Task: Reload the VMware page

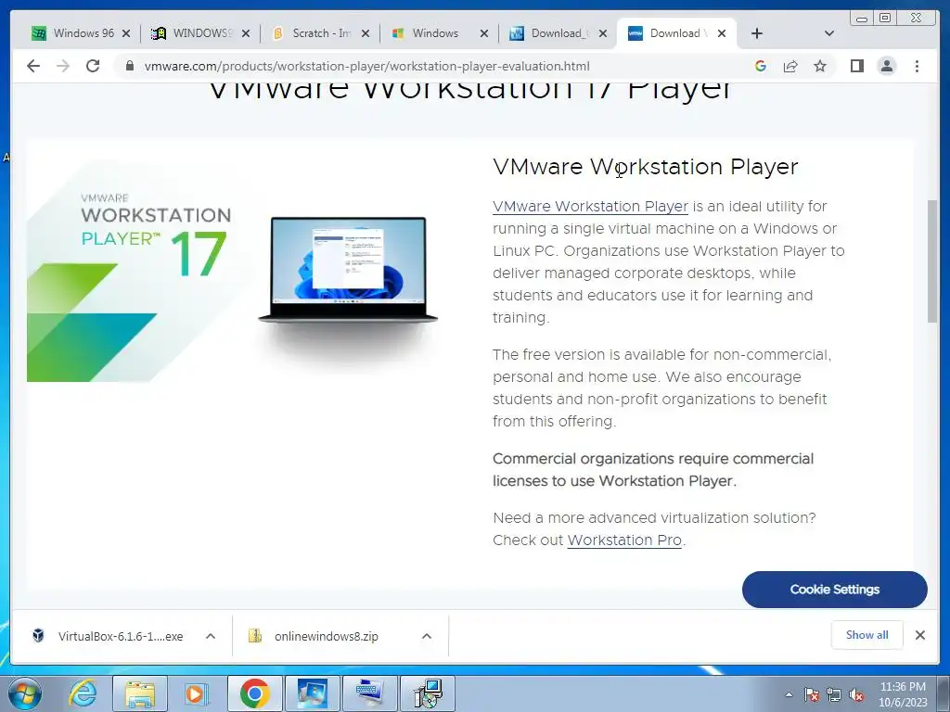Action: tap(93, 66)
